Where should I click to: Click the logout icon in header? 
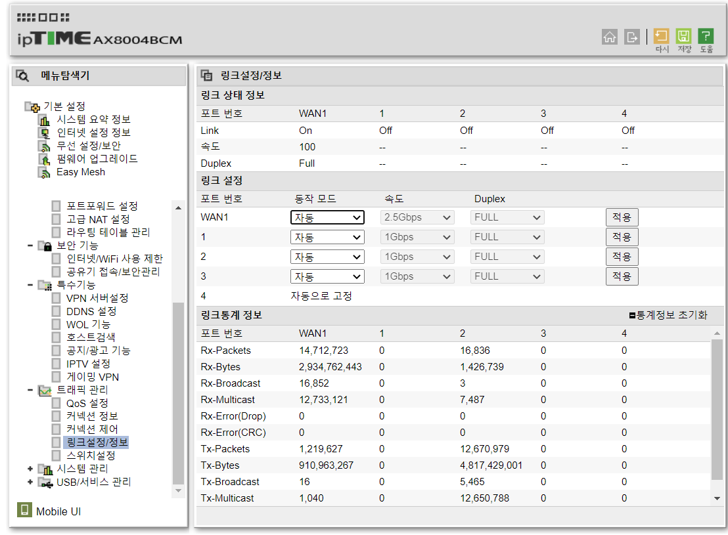[632, 37]
